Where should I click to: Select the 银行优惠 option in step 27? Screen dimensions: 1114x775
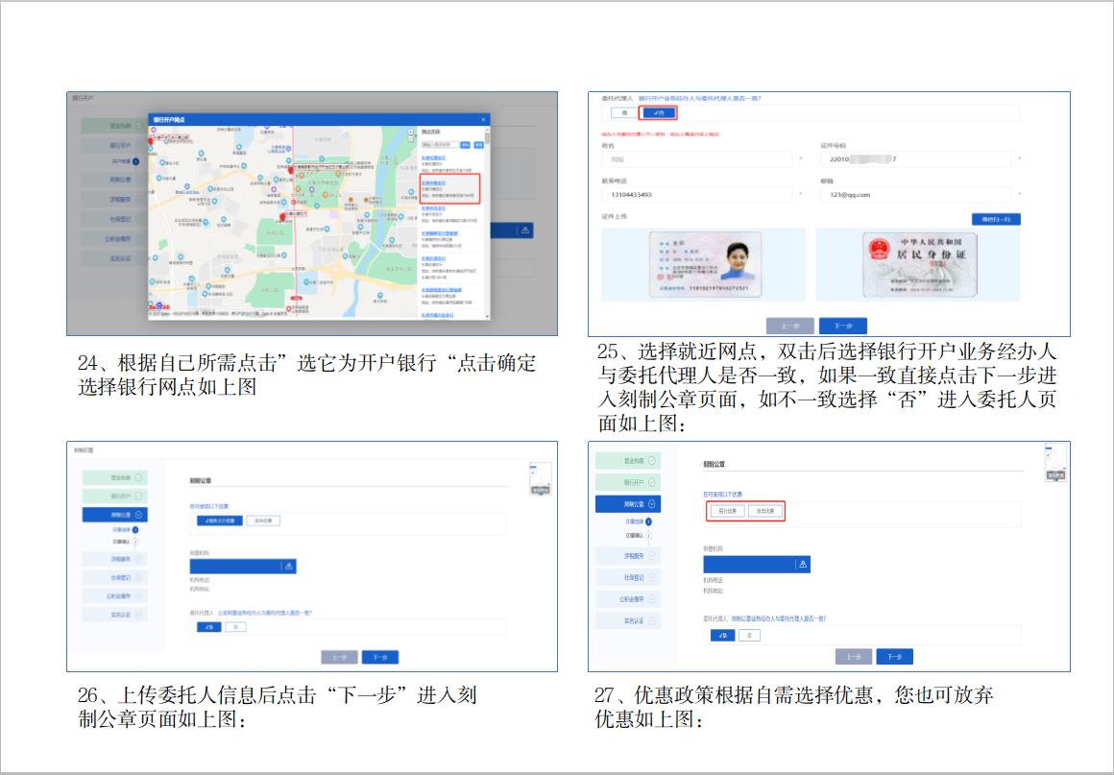click(727, 511)
